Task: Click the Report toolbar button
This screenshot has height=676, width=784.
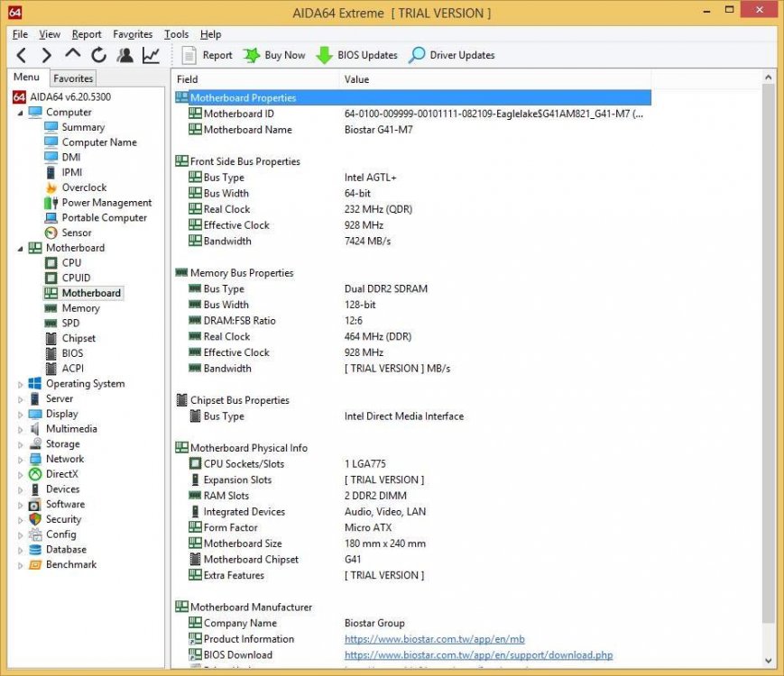Action: (208, 56)
